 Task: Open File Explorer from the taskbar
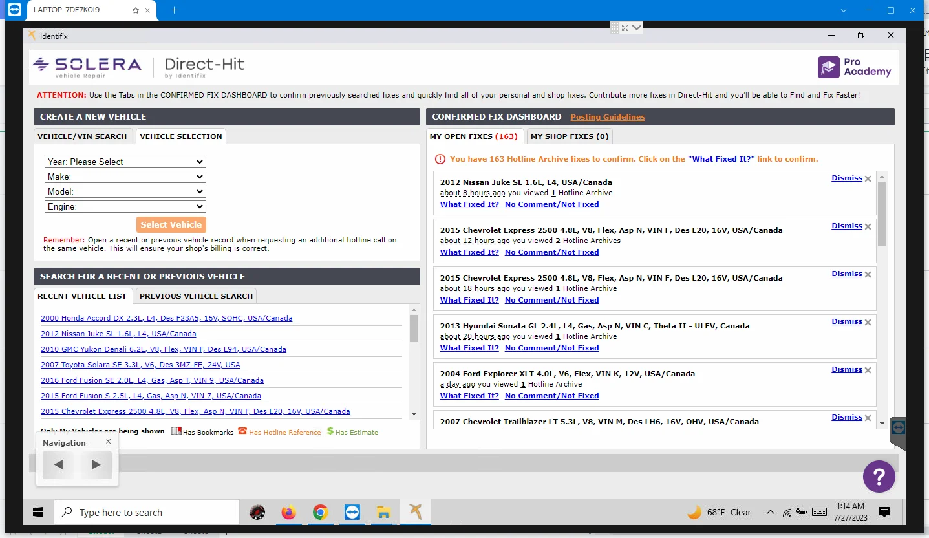point(383,512)
